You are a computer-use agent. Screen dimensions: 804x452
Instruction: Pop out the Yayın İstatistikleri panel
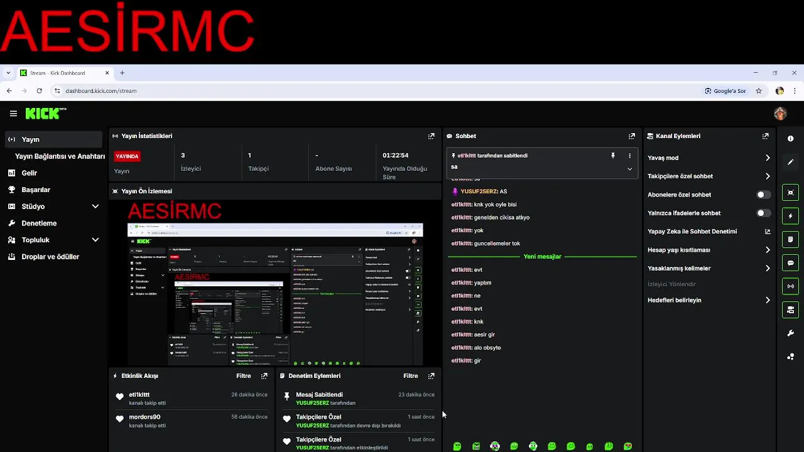432,136
